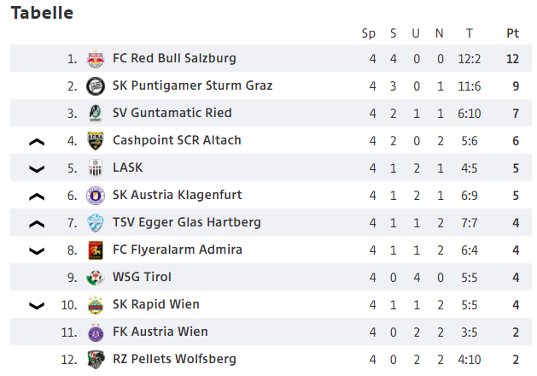Click the Sturm Graz club logo
This screenshot has height=376, width=537.
pyautogui.click(x=96, y=85)
